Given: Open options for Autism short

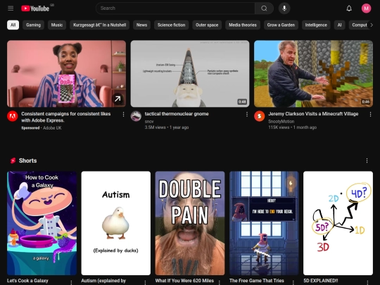Looking at the screenshot, I should 146,282.
